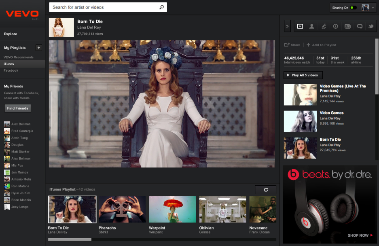The width and height of the screenshot is (379, 246).
Task: Toggle the Sharing On switch
Action: [x=353, y=8]
